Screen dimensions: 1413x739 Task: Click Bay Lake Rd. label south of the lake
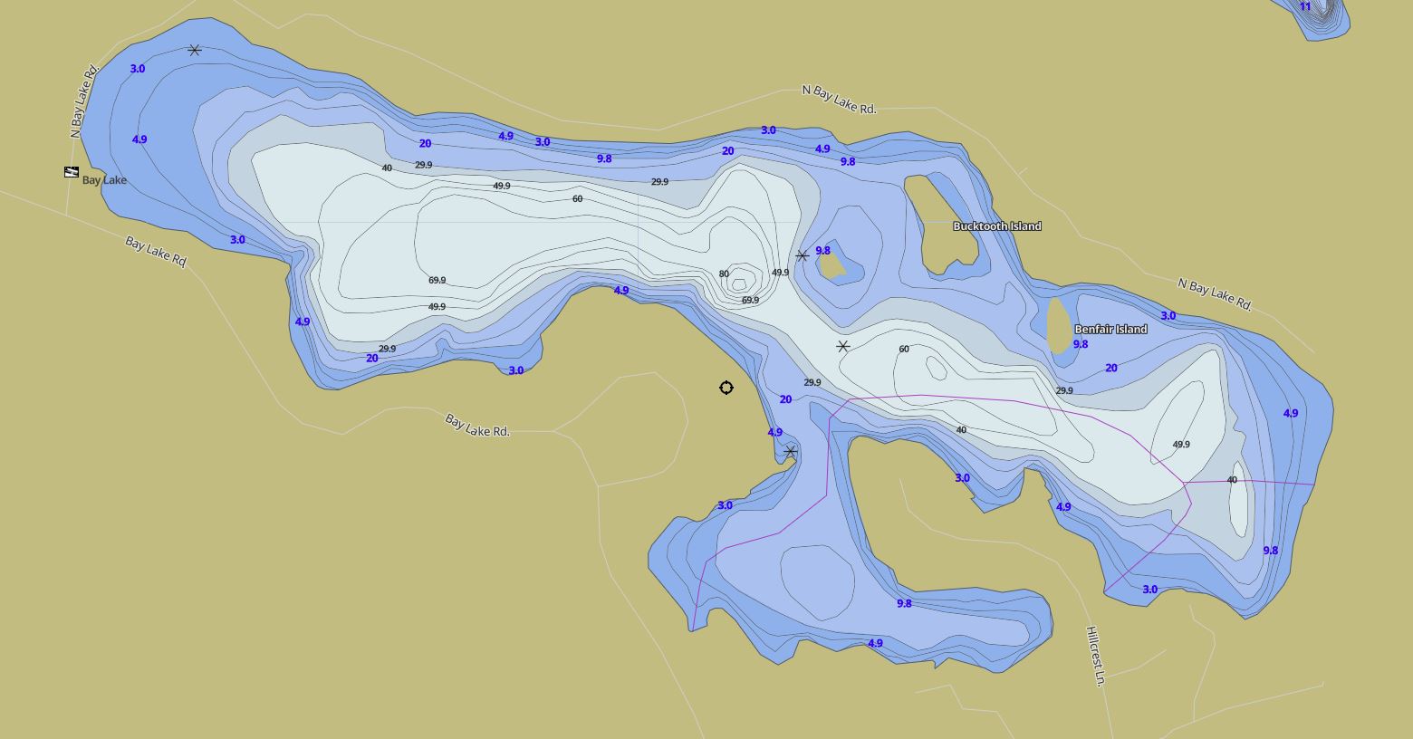tap(476, 425)
